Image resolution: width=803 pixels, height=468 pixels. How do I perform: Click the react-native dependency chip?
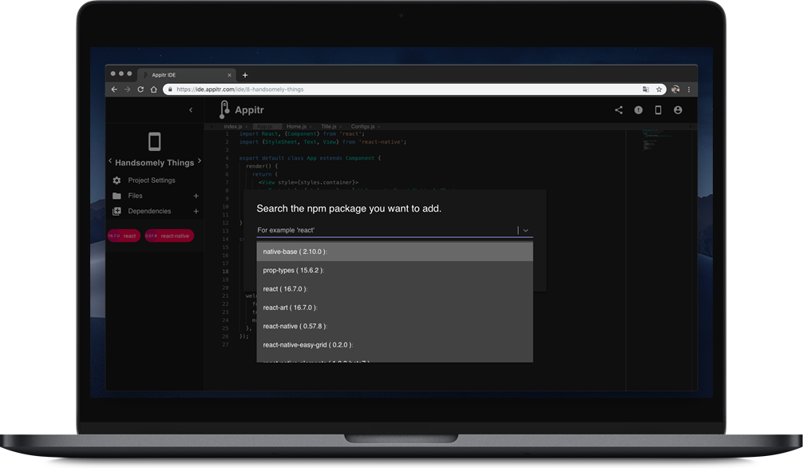169,236
